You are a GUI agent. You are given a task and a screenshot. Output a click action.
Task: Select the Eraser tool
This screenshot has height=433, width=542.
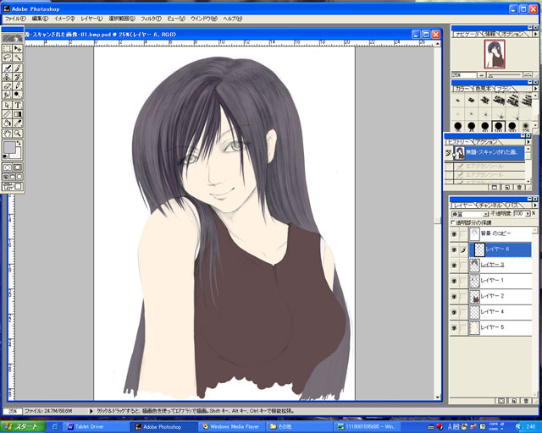pos(8,85)
